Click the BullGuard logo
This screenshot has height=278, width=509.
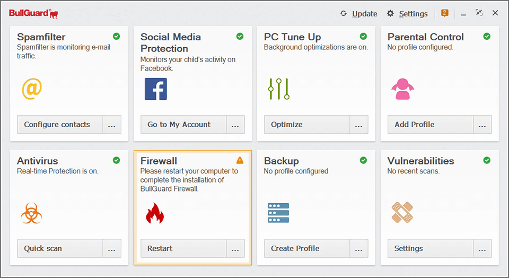33,13
